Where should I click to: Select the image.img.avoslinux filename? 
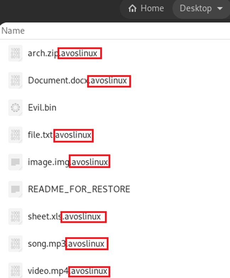(68, 162)
